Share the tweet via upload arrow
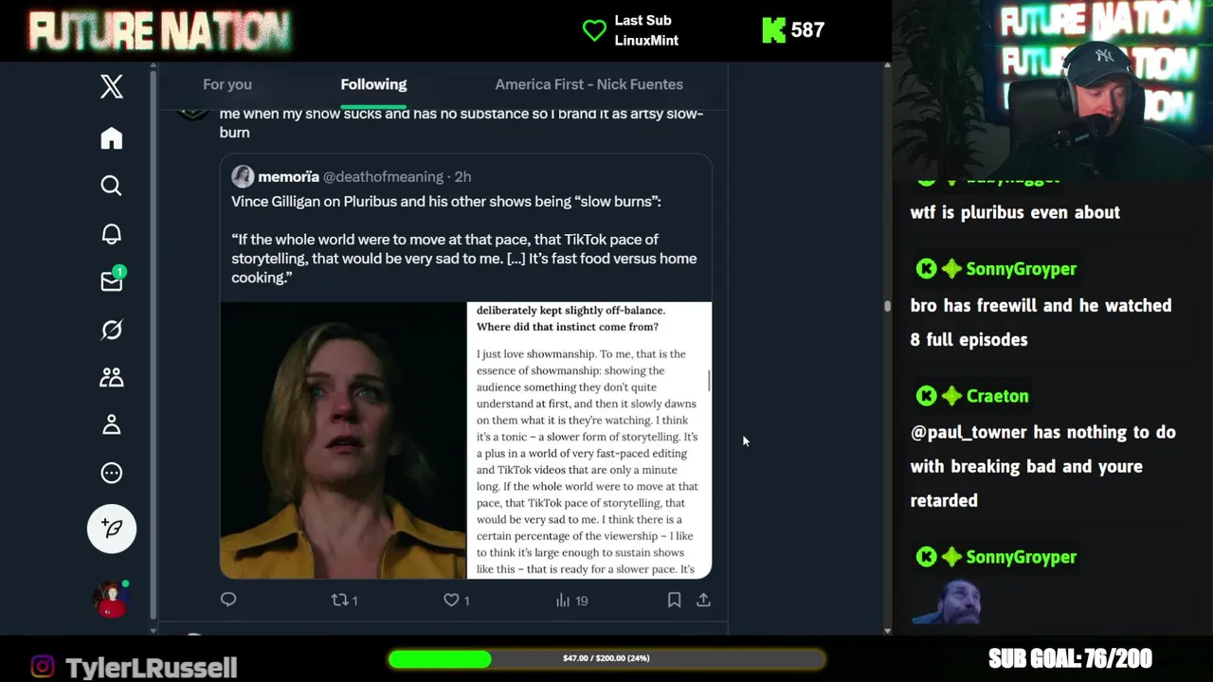This screenshot has height=682, width=1213. (703, 600)
